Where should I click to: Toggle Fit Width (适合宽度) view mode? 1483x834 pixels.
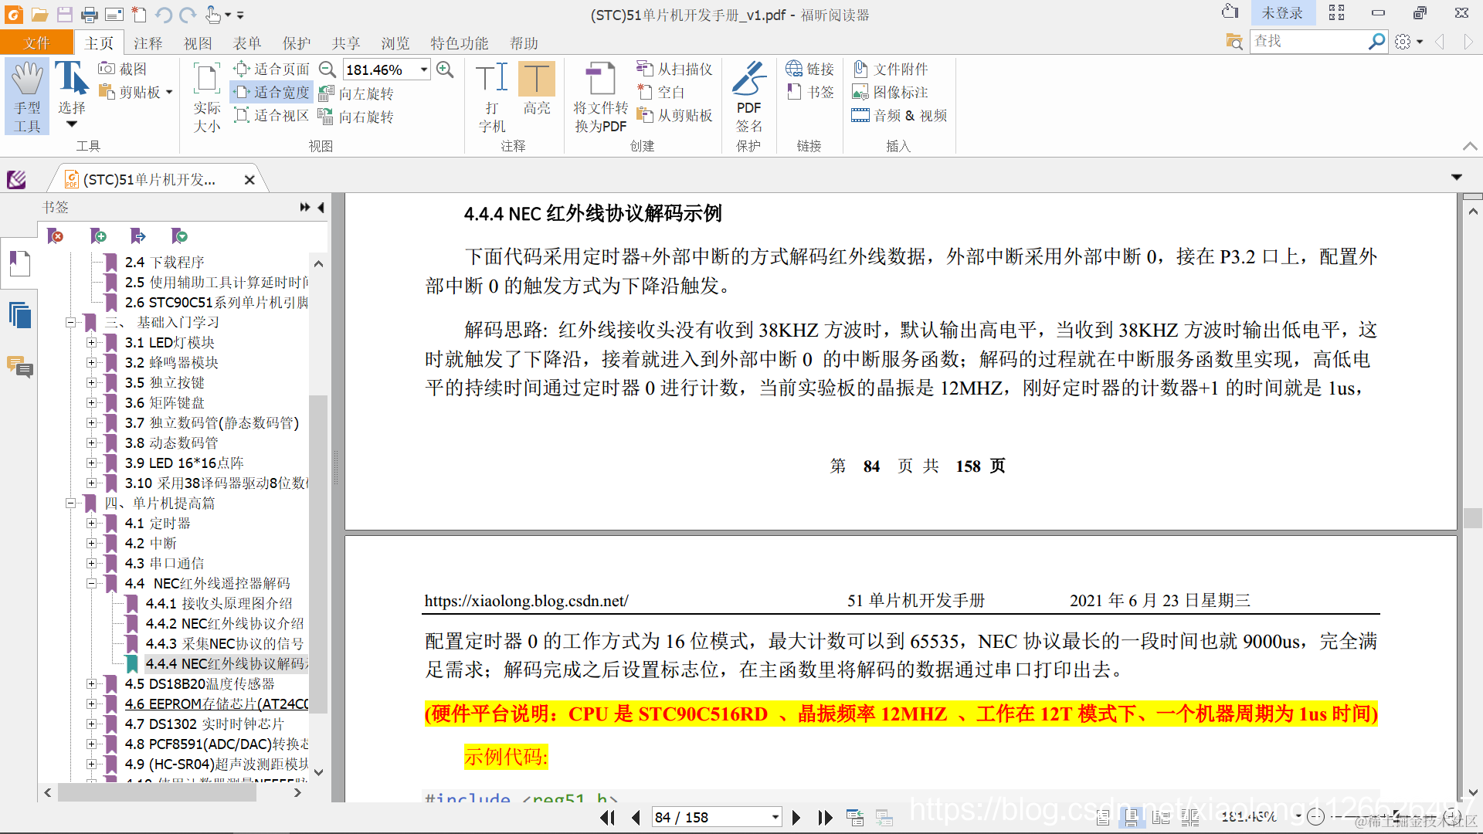tap(272, 93)
